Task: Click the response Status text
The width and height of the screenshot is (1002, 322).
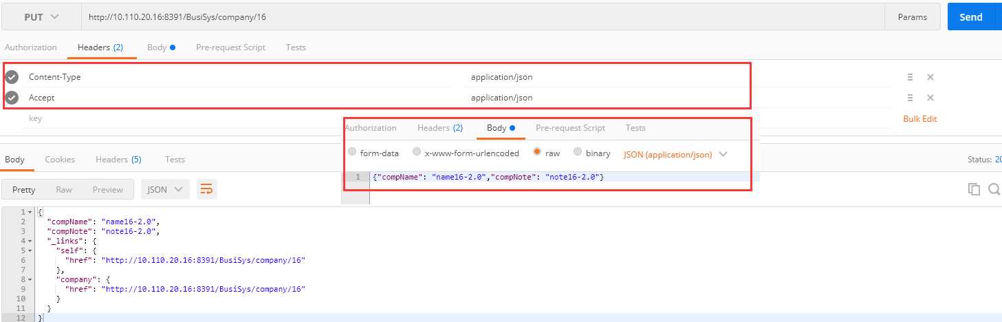Action: (984, 160)
